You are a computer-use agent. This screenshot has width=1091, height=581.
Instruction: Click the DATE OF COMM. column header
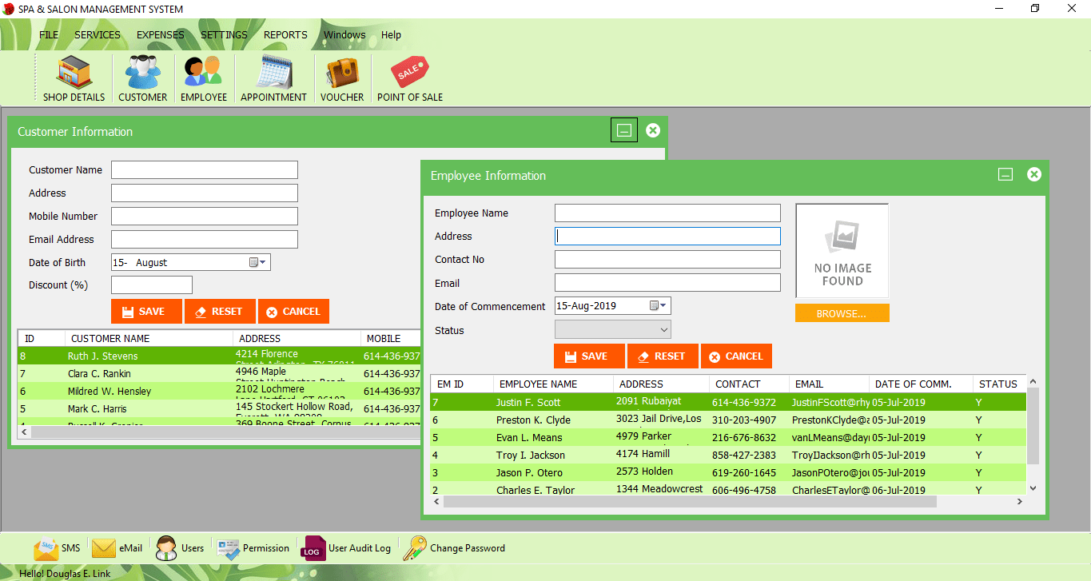click(920, 384)
